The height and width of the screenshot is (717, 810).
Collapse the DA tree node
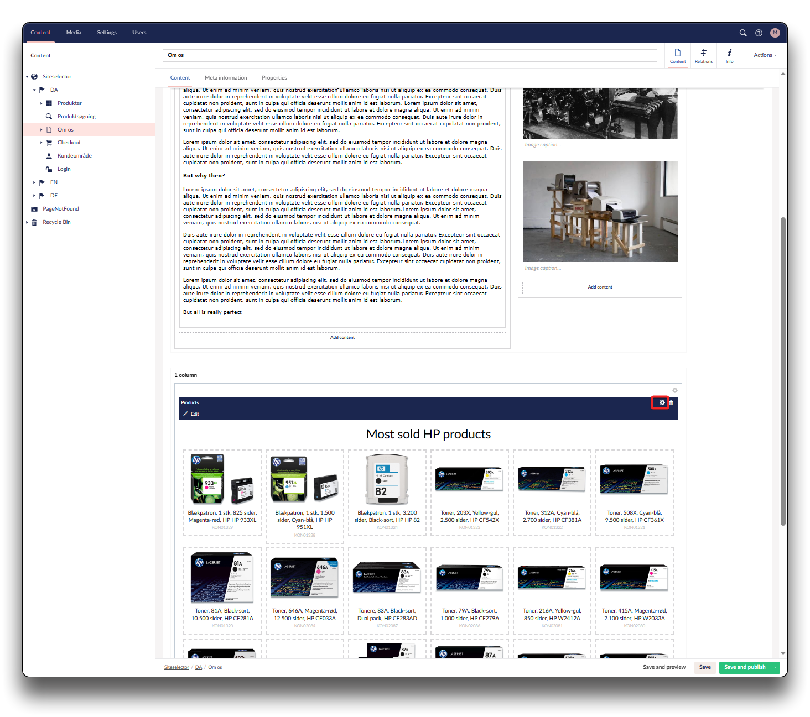point(34,90)
